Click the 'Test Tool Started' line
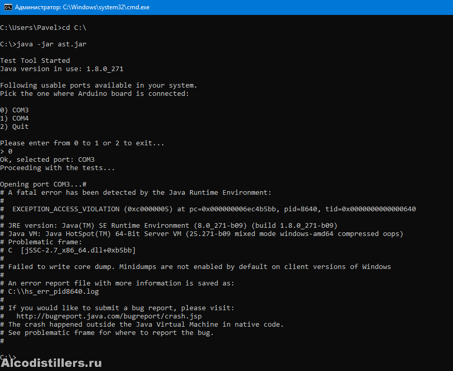The image size is (453, 371). [35, 61]
